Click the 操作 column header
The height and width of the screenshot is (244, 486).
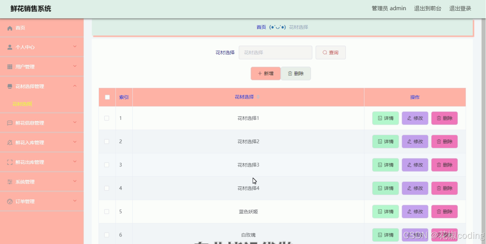click(x=415, y=97)
